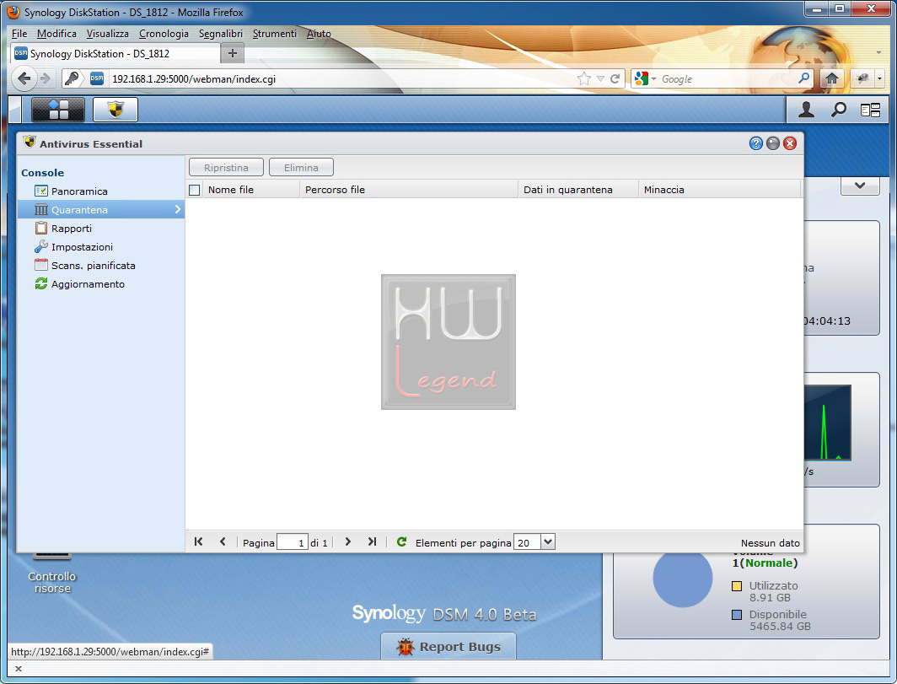Screen dimensions: 897x684
Task: Open Antivirus Essential help
Action: 755,143
